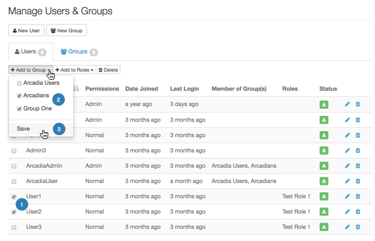The image size is (375, 241).
Task: Check the Arcadia Users group checkbox
Action: click(x=20, y=83)
